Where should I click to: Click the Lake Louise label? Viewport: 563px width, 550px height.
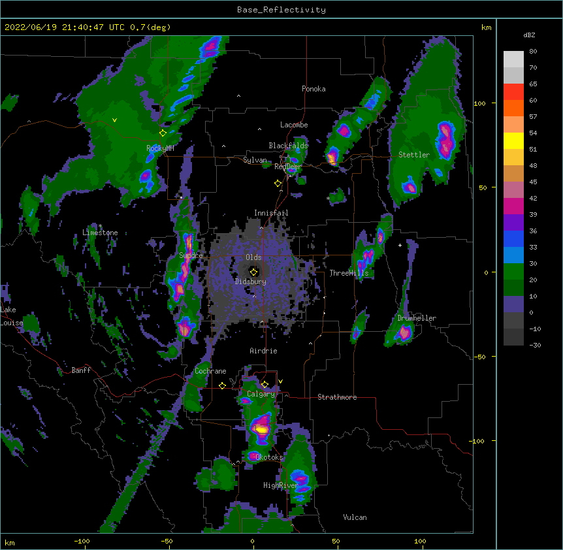tap(11, 316)
